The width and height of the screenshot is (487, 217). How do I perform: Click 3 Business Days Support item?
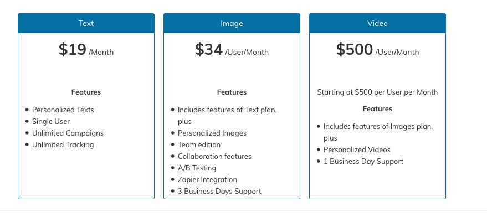[x=219, y=191]
